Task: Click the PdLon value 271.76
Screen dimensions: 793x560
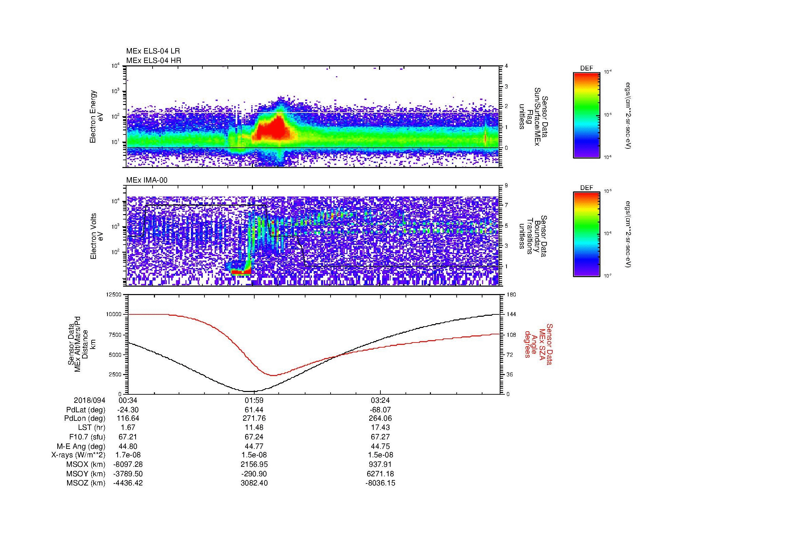Action: coord(254,418)
